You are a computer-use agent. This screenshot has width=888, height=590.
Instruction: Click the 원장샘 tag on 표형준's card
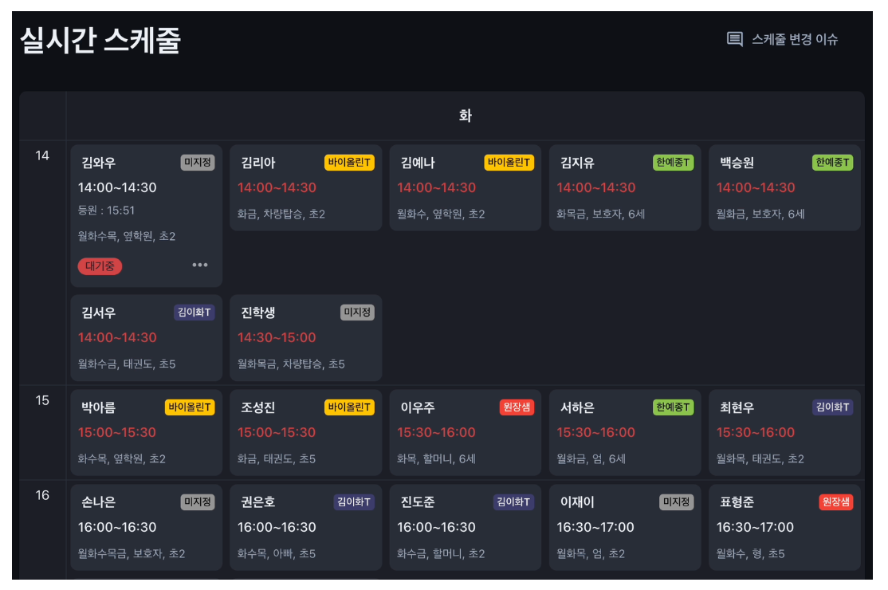(836, 502)
